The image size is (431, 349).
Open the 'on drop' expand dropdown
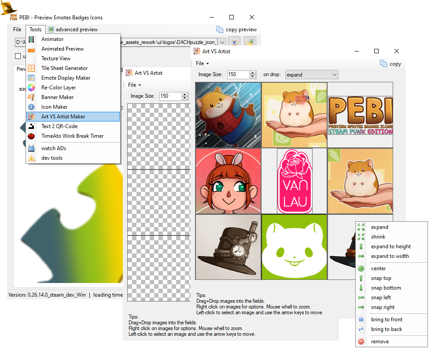coord(311,75)
